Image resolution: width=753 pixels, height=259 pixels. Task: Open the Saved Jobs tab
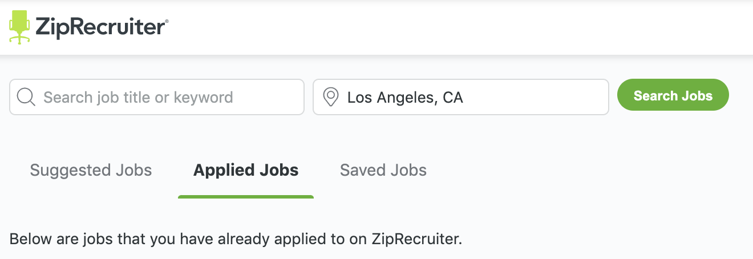(x=383, y=170)
